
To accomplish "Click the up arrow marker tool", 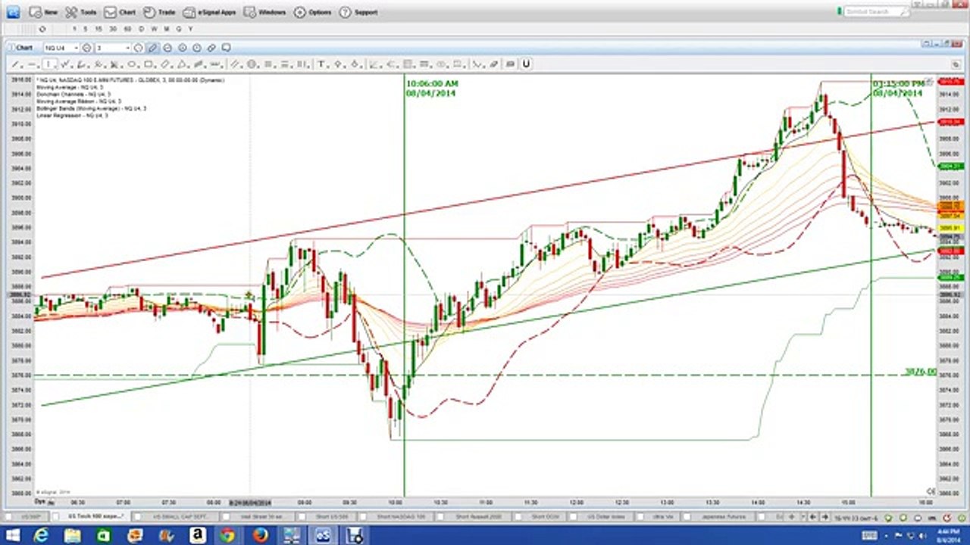I will (x=338, y=64).
